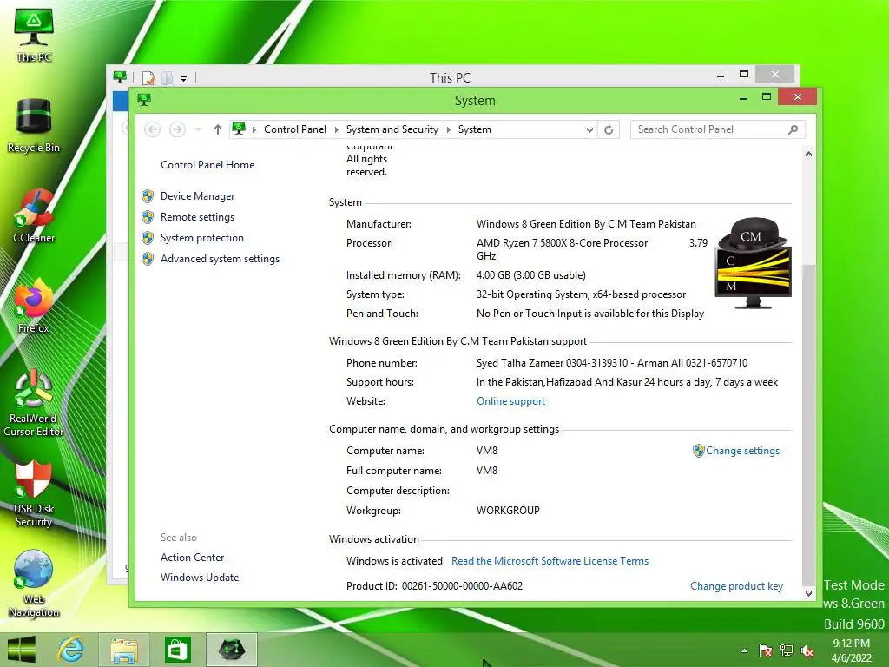Click the Start button on the taskbar
The image size is (889, 667).
tap(22, 650)
